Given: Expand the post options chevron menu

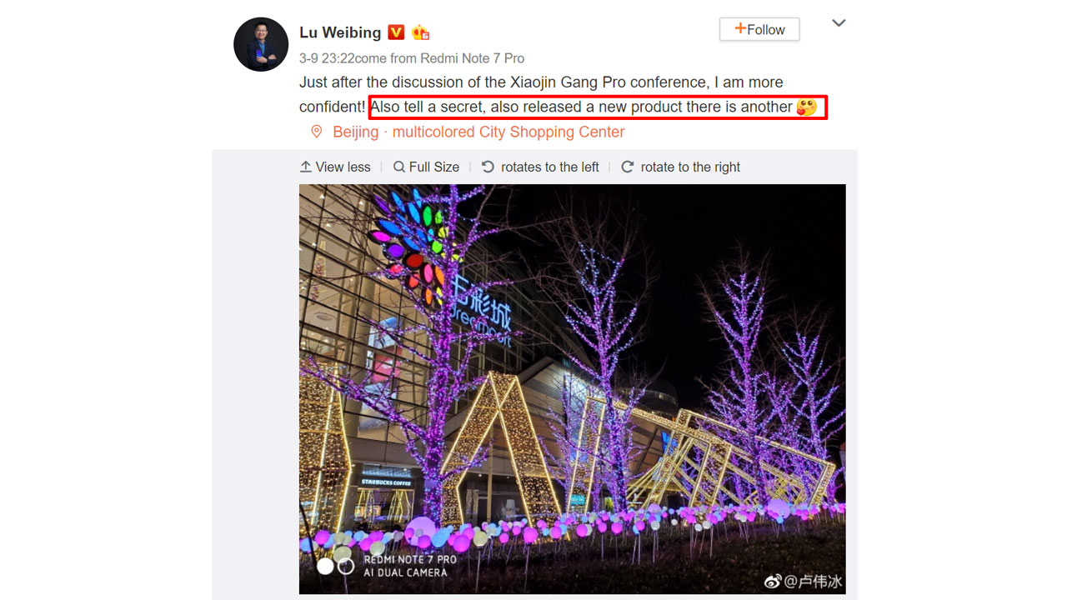Looking at the screenshot, I should (839, 23).
